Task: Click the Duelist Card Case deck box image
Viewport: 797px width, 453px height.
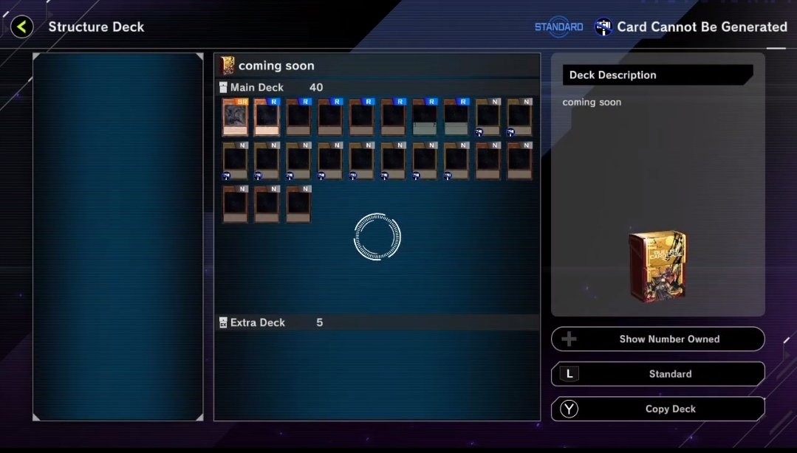Action: pos(657,266)
